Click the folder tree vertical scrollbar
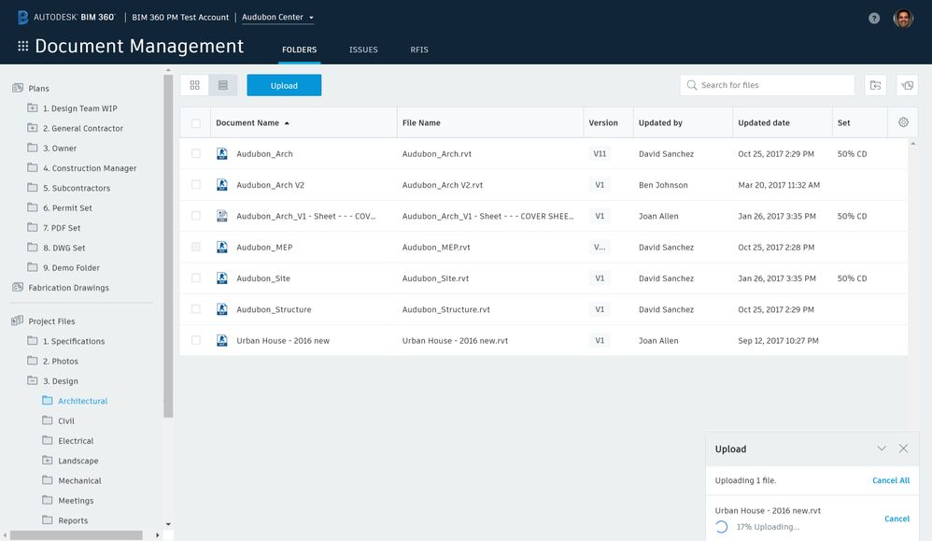Image resolution: width=932 pixels, height=541 pixels. (168, 246)
